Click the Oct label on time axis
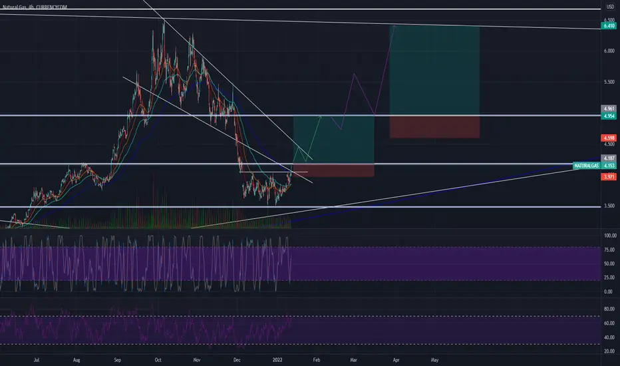Image resolution: width=620 pixels, height=366 pixels. point(158,360)
